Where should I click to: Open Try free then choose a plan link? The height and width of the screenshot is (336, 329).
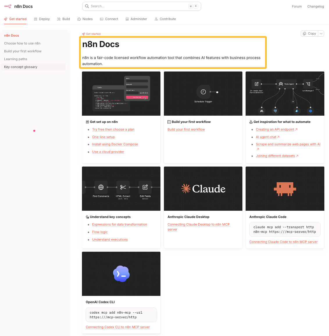pyautogui.click(x=113, y=129)
